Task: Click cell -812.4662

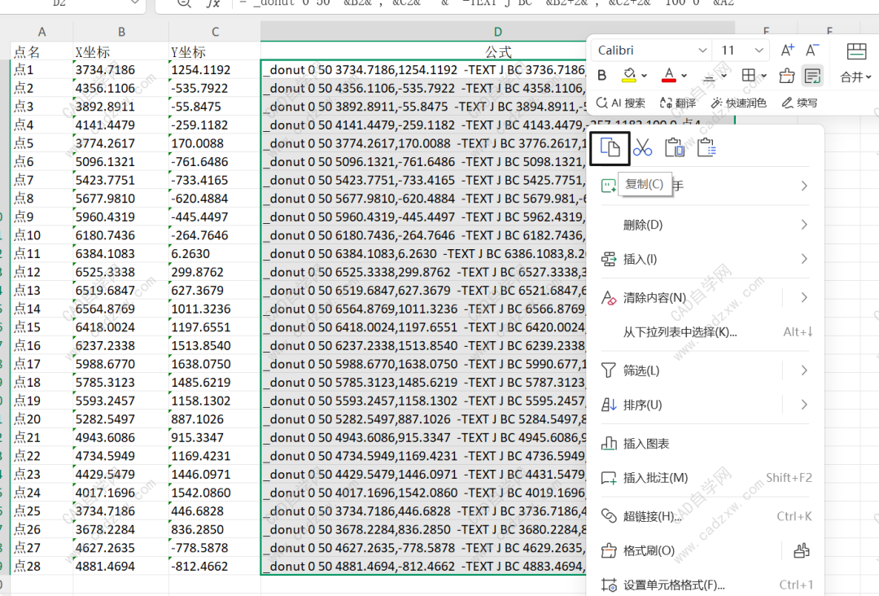Action: [215, 567]
